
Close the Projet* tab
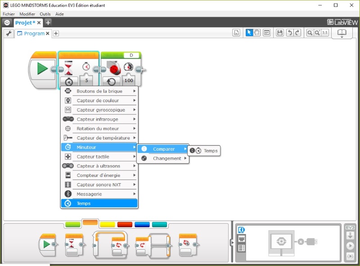coord(39,23)
